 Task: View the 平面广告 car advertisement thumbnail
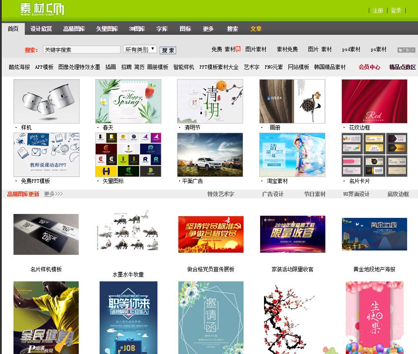pyautogui.click(x=210, y=155)
